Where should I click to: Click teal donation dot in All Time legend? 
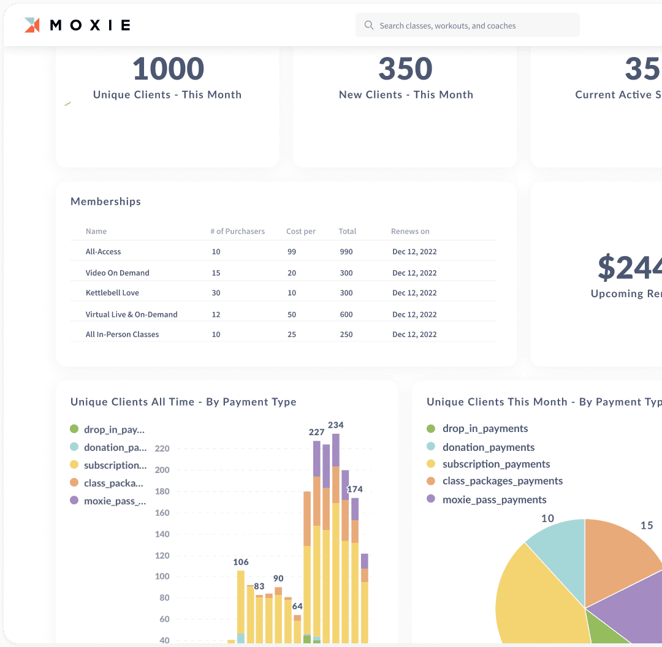(x=74, y=447)
